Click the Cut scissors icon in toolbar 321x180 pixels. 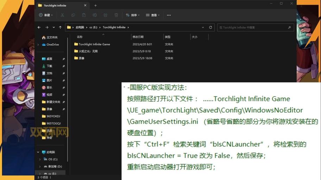(62, 15)
